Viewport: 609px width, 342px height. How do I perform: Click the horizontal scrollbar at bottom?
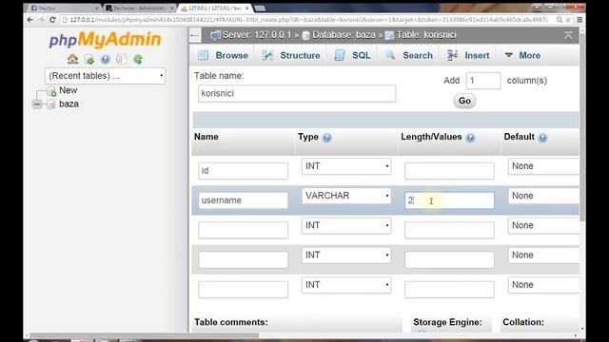[x=144, y=335]
